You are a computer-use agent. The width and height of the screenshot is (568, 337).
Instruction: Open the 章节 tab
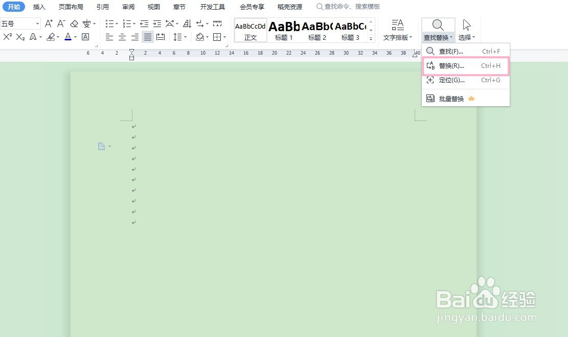coord(179,7)
